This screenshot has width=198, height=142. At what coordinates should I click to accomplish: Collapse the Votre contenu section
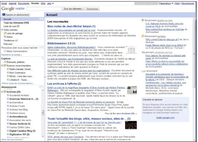click(2, 30)
